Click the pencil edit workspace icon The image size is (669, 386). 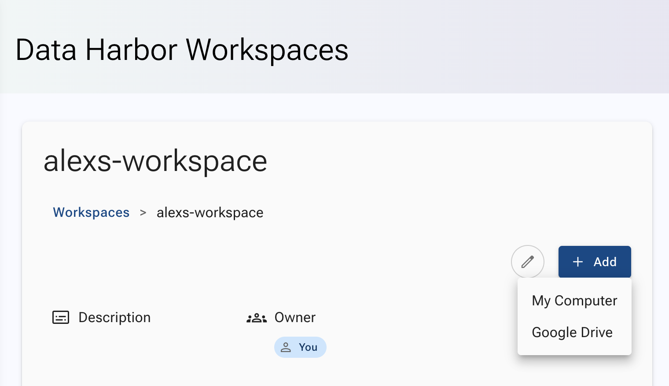coord(527,262)
